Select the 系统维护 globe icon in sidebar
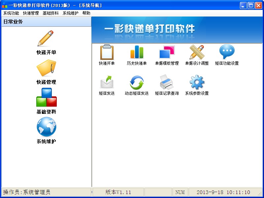This screenshot has width=264, height=198. (x=46, y=126)
